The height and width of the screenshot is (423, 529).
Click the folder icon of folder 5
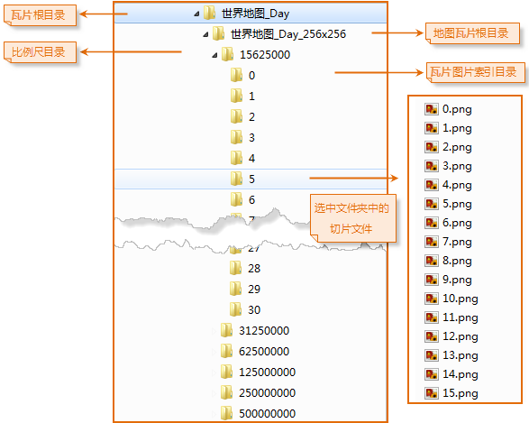point(236,179)
